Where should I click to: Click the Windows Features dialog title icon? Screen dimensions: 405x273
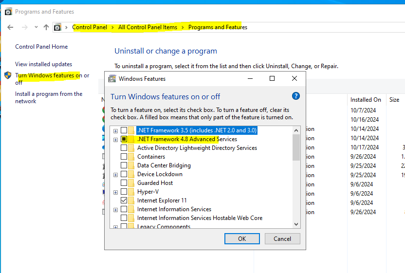click(x=112, y=78)
